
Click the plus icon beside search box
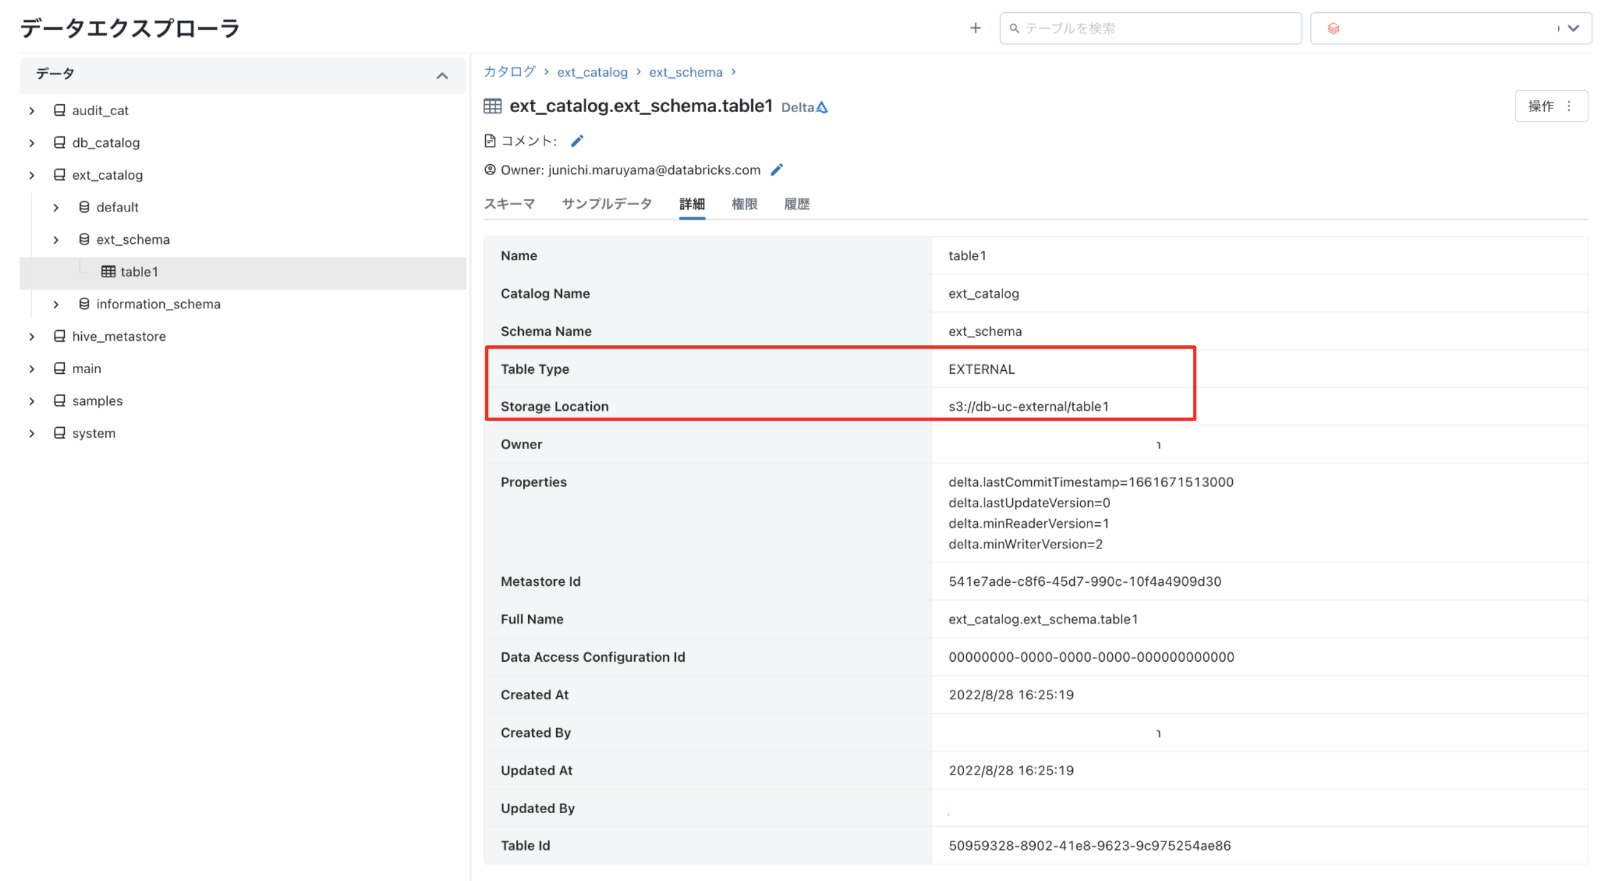point(975,28)
